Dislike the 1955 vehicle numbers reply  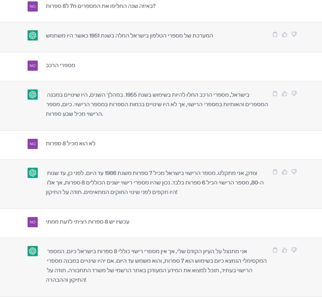(x=294, y=94)
